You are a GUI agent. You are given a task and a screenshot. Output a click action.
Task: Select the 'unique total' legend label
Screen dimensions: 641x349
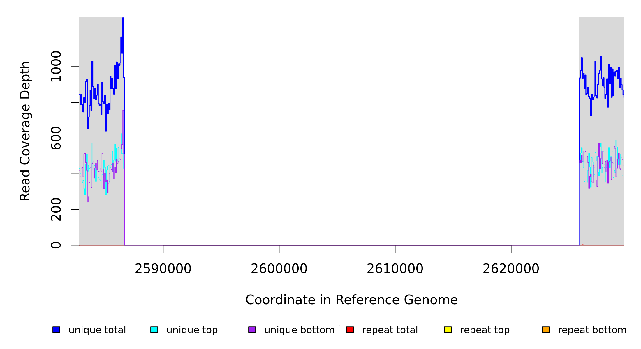point(97,330)
